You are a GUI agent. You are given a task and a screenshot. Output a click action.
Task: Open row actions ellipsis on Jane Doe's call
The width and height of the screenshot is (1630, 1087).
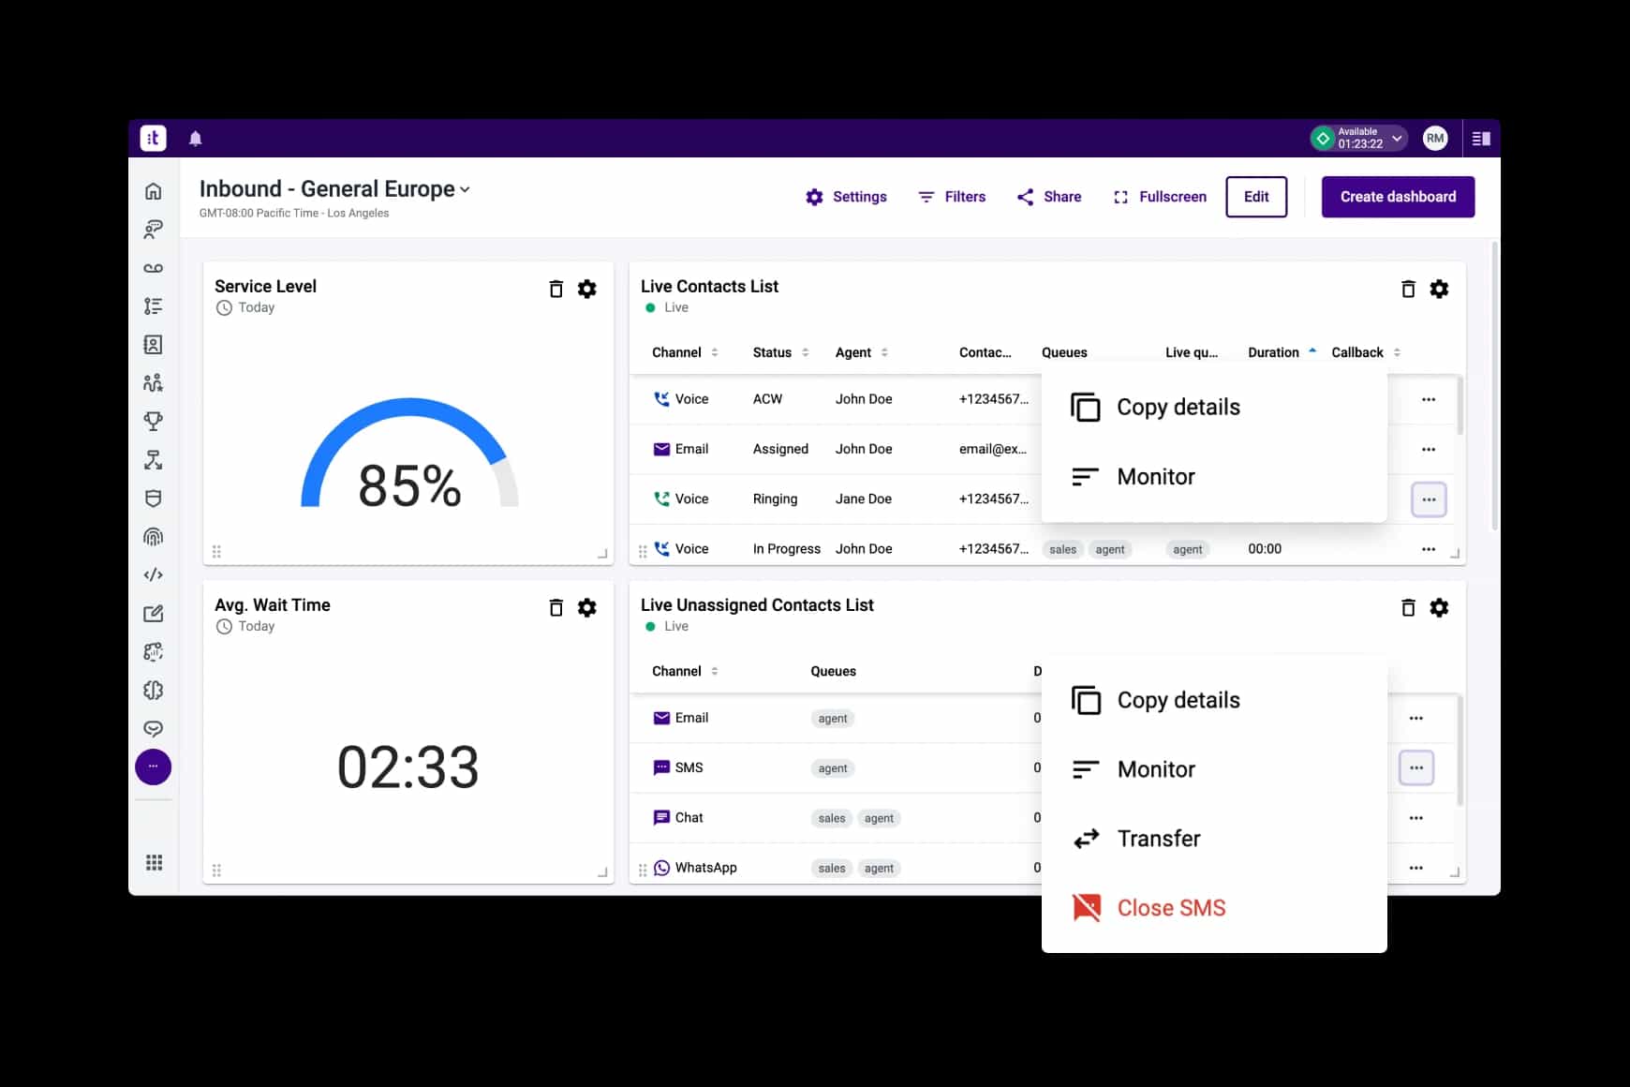click(1429, 499)
